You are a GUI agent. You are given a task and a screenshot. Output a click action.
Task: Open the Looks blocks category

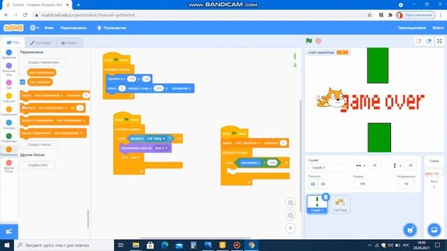tap(9, 69)
